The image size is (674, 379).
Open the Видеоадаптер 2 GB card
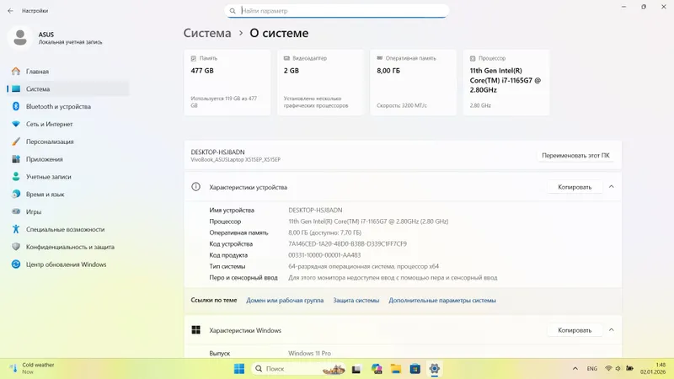[x=320, y=83]
